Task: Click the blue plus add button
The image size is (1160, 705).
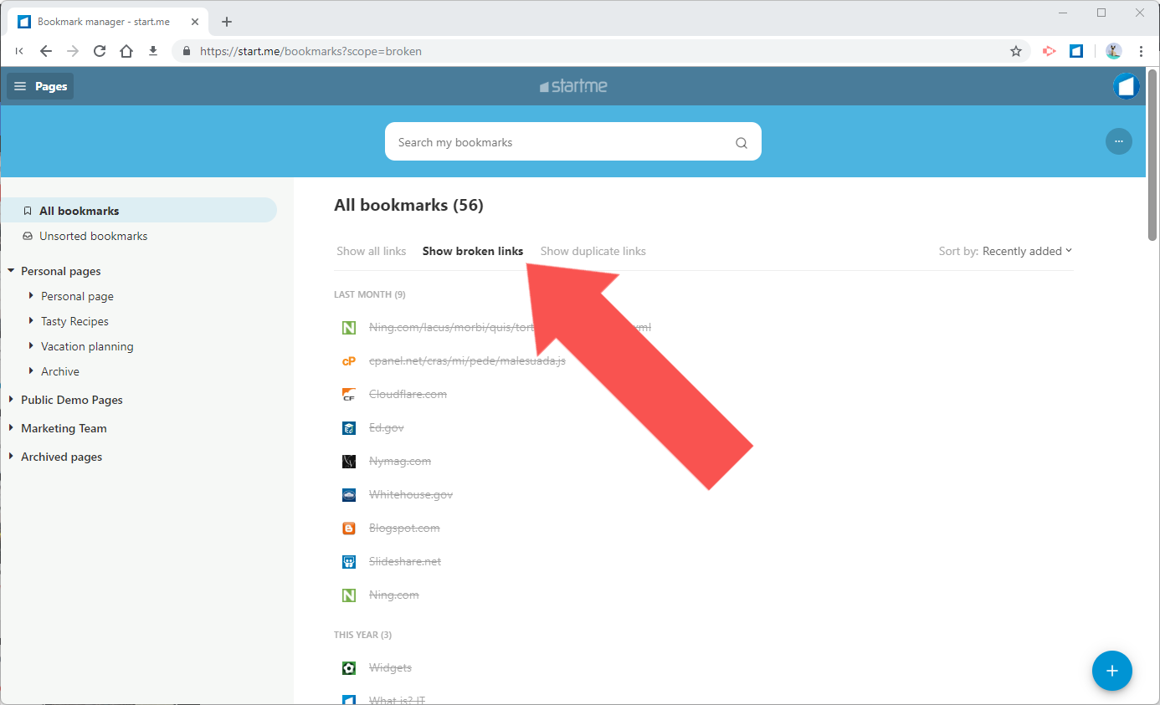Action: coord(1112,671)
